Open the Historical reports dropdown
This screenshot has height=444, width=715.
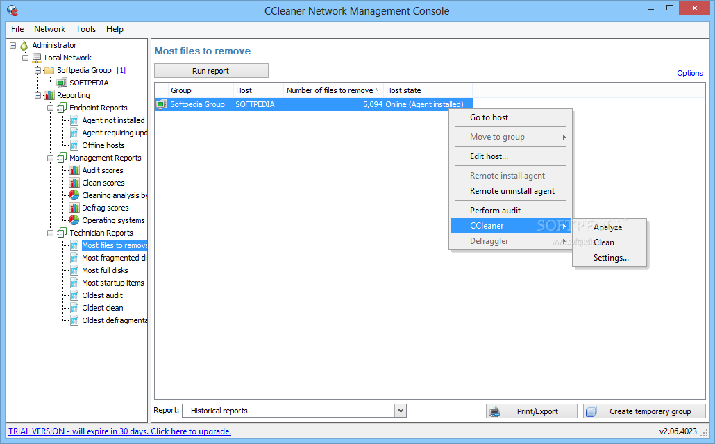click(401, 411)
